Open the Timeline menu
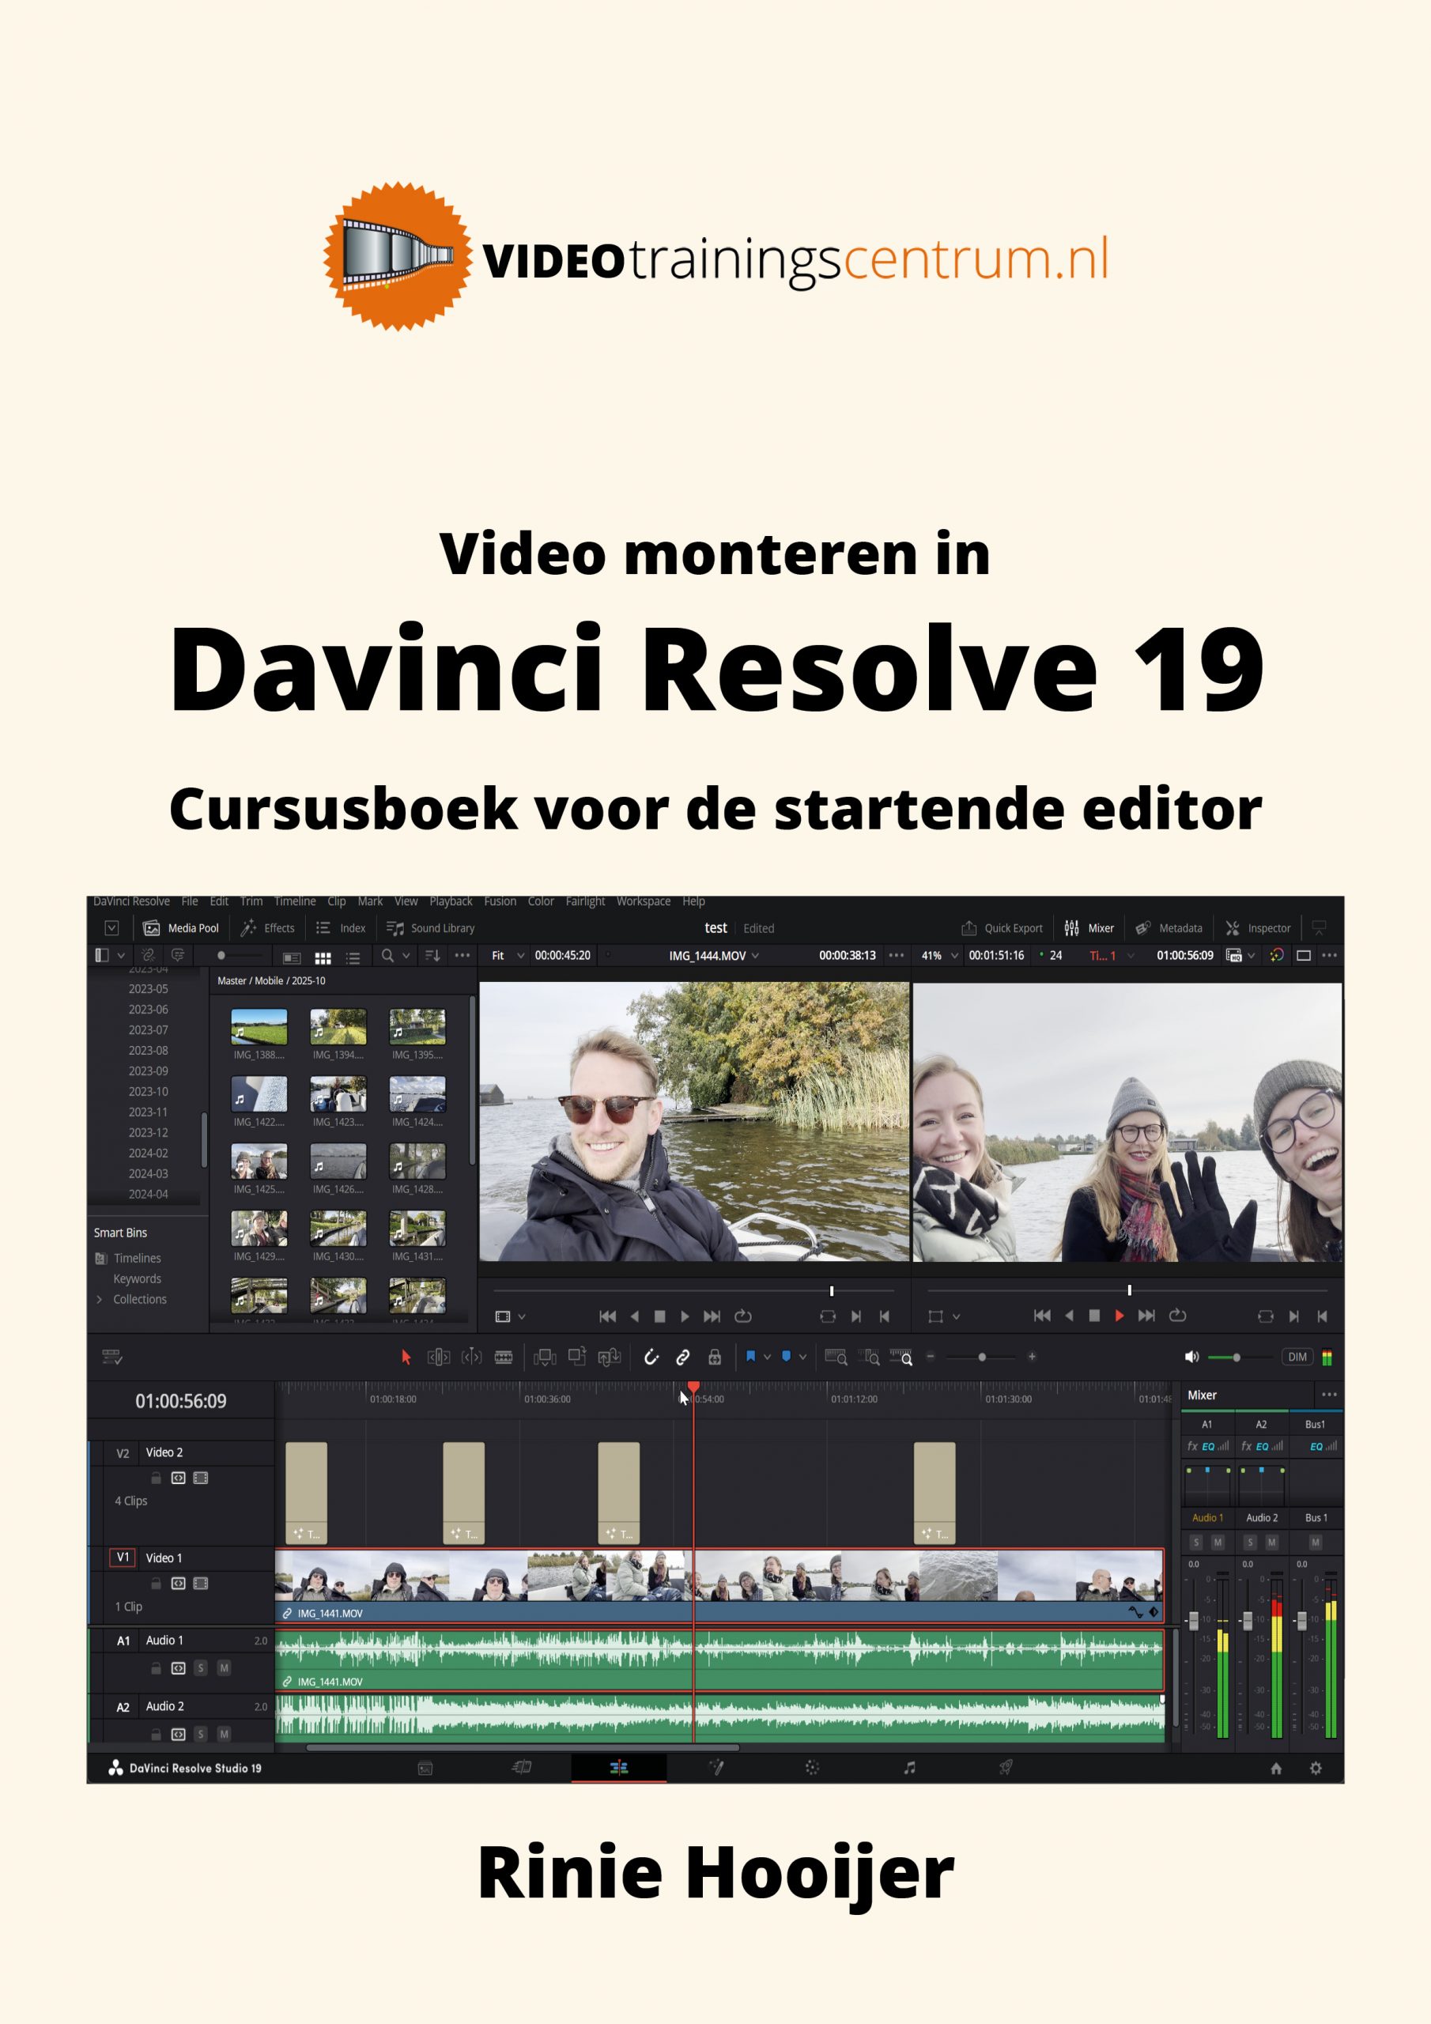The image size is (1431, 2024). (294, 901)
